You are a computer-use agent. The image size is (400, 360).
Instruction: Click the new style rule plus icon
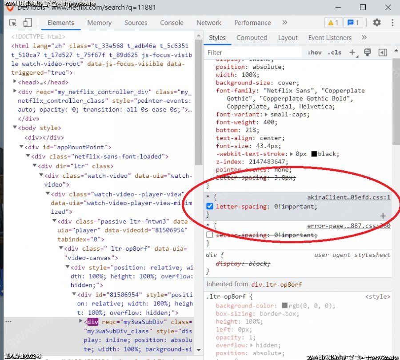pyautogui.click(x=352, y=52)
